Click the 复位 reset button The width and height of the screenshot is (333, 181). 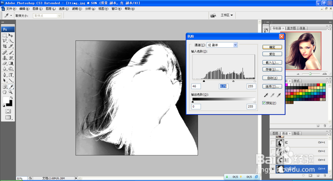[x=272, y=54]
